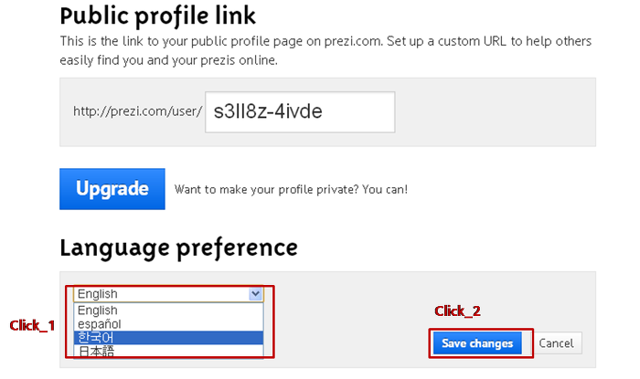
Task: Click the 'Language preference' heading
Action: [178, 247]
